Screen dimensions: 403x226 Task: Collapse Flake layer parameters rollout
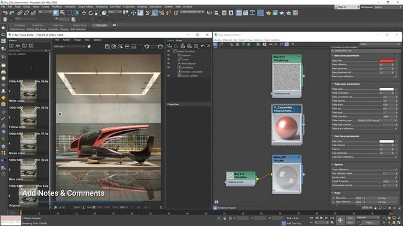[x=347, y=84]
